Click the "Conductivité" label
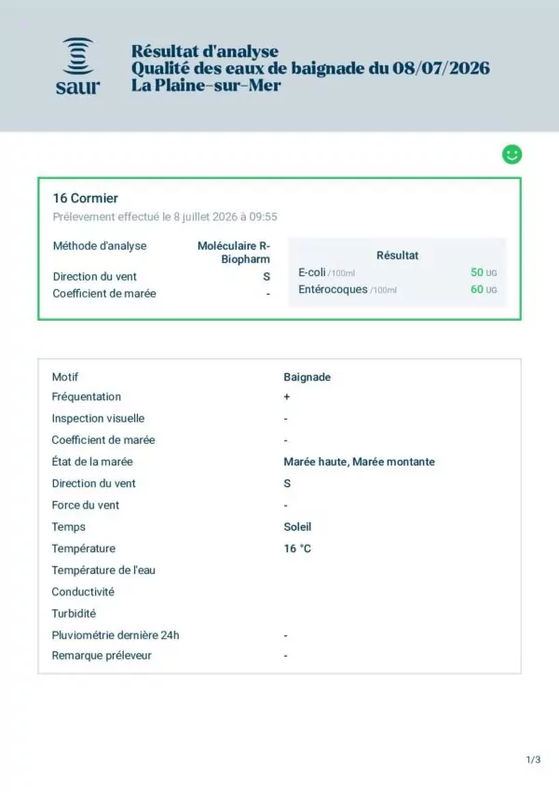 [x=83, y=592]
